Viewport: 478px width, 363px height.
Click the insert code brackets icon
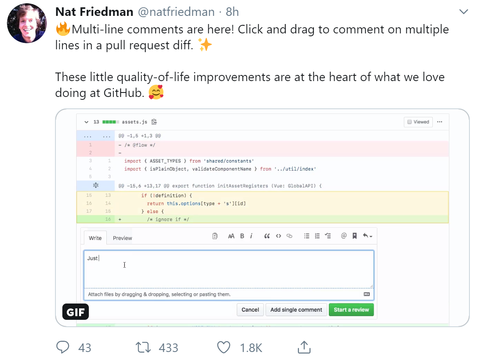pyautogui.click(x=278, y=236)
